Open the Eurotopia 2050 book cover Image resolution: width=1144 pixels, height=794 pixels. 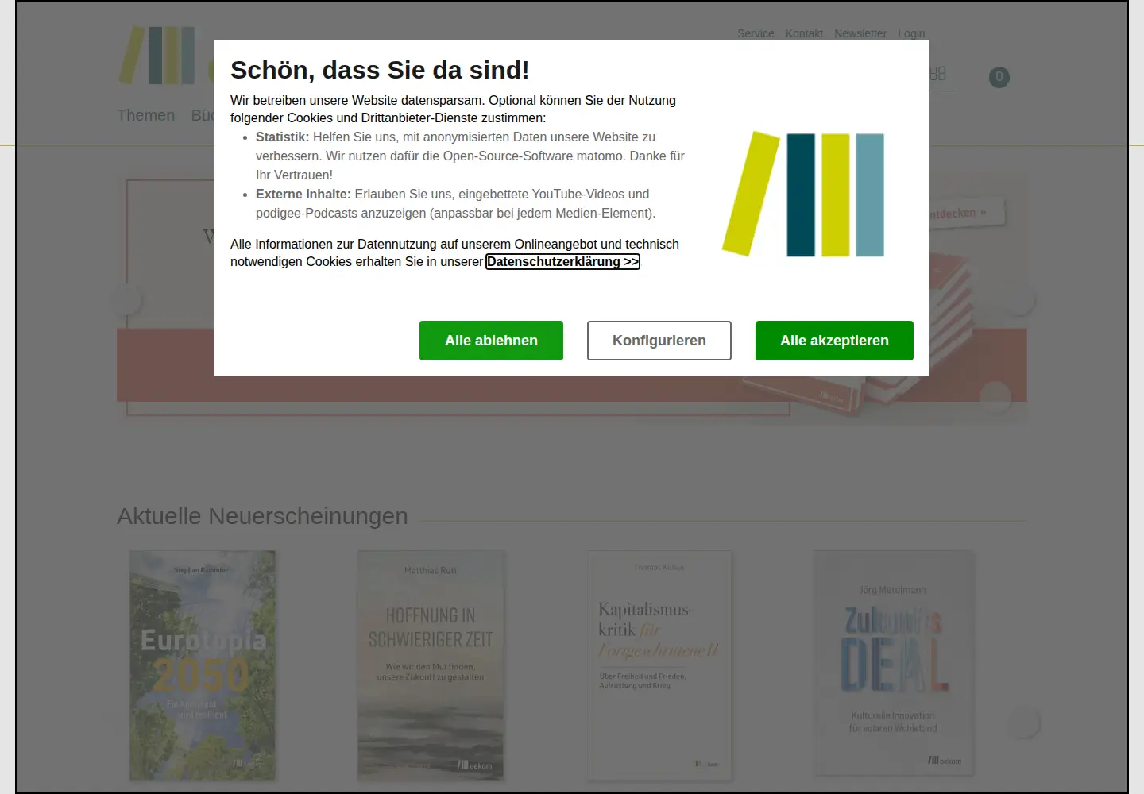point(203,665)
